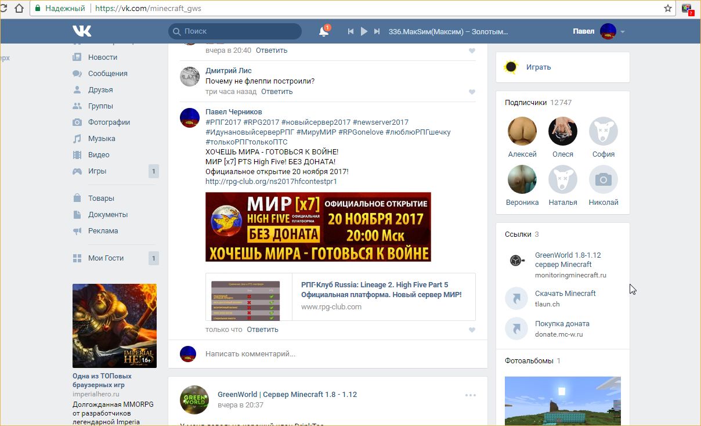Click hashtag #новыйсервер2017

316,122
